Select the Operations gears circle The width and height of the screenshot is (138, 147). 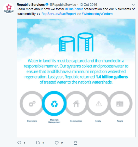(32, 104)
